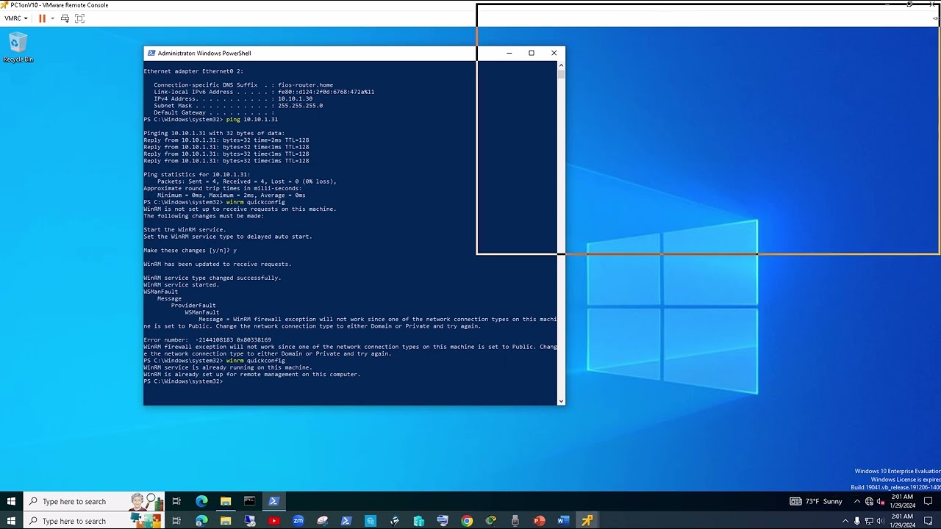Open the notification center in the host taskbar

(929, 521)
